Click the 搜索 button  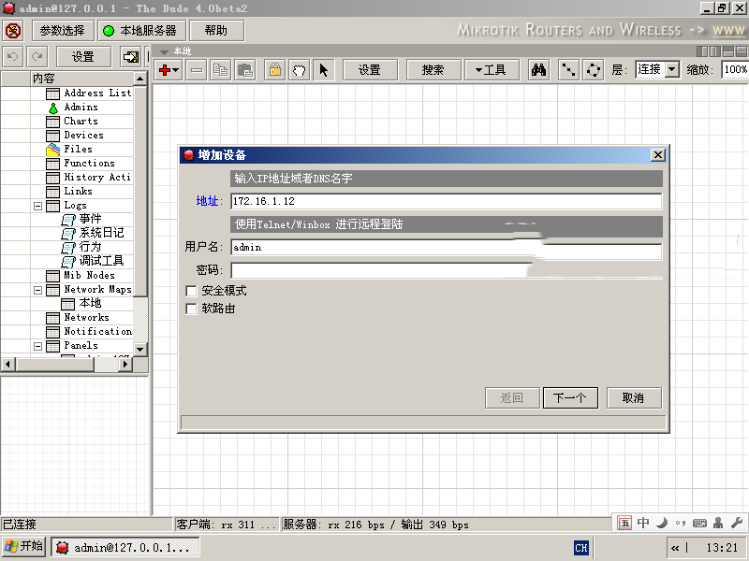pyautogui.click(x=433, y=70)
